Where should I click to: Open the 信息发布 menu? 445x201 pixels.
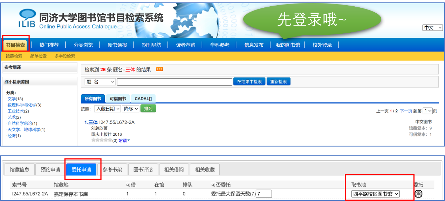pyautogui.click(x=254, y=45)
